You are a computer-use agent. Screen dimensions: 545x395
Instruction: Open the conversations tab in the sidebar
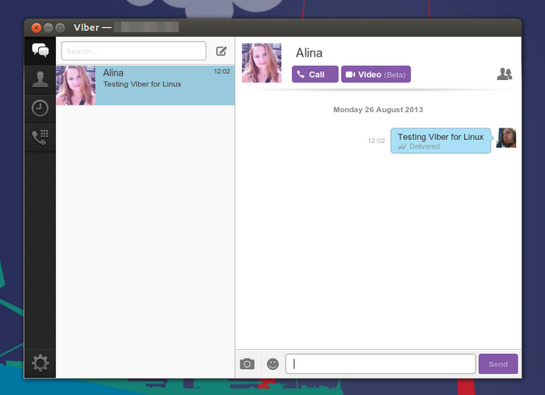pos(40,51)
